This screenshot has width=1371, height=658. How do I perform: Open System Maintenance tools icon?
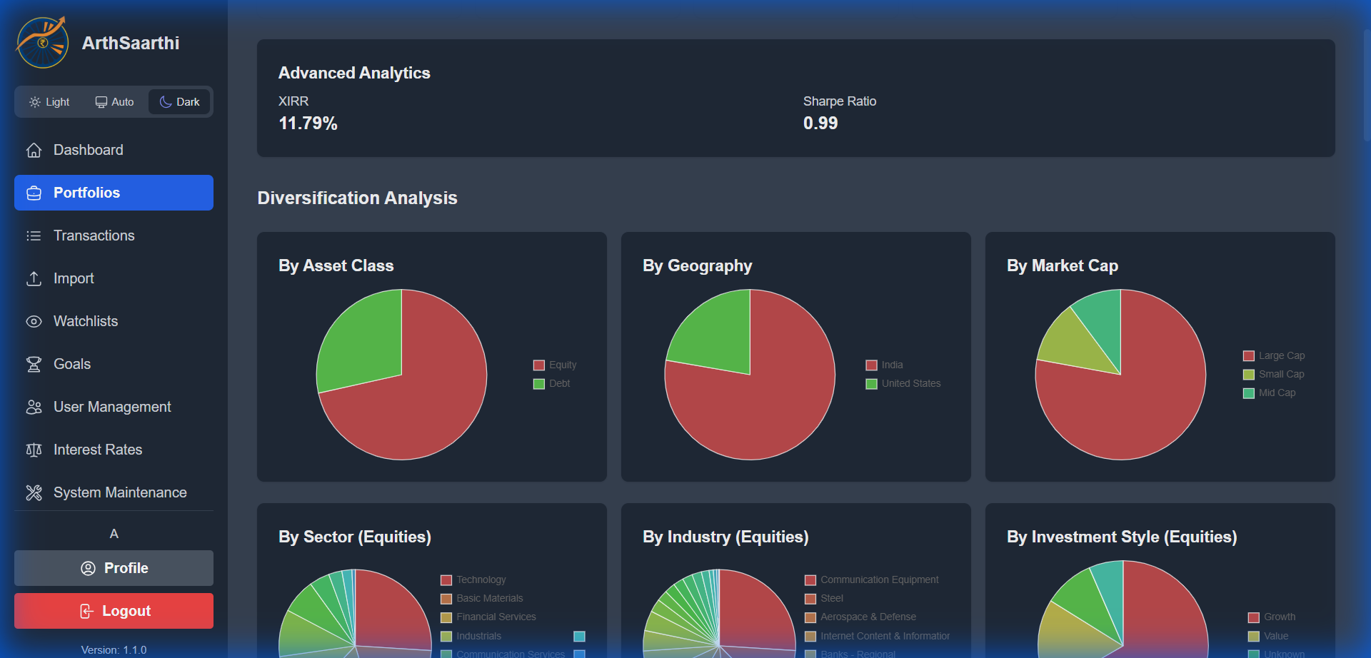[x=34, y=492]
